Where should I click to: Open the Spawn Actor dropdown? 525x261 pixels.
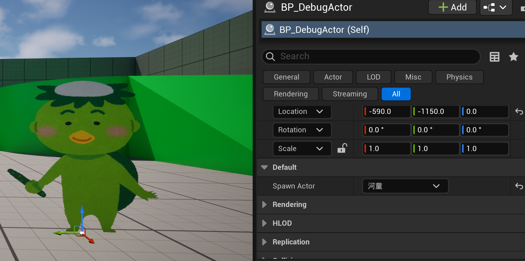tap(405, 186)
